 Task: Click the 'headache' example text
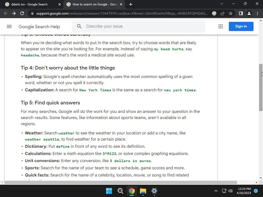pyautogui.click(x=30, y=55)
